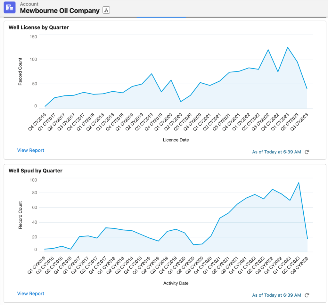Open View Report under Well Spud chart
Image resolution: width=328 pixels, height=305 pixels.
click(x=30, y=293)
